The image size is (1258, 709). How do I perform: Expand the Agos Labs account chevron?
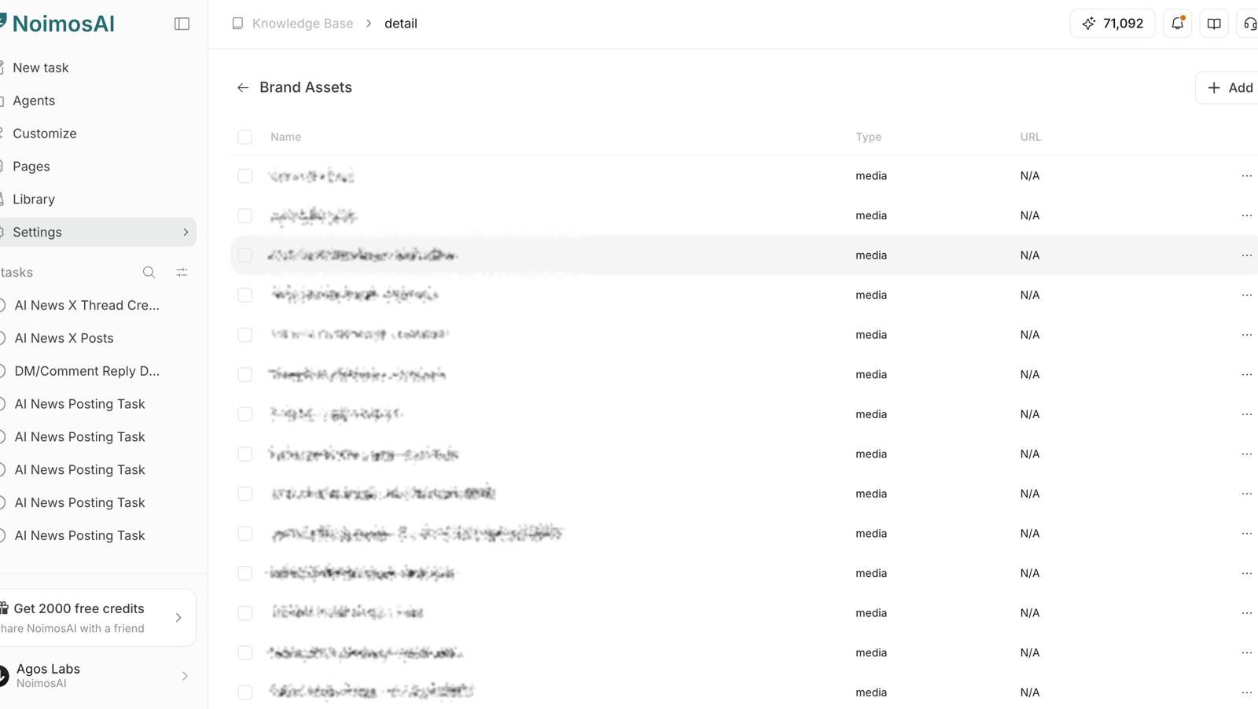tap(185, 676)
